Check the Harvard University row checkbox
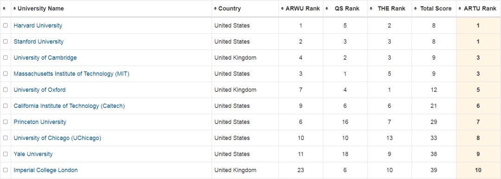Image resolution: width=501 pixels, height=179 pixels. [6, 26]
